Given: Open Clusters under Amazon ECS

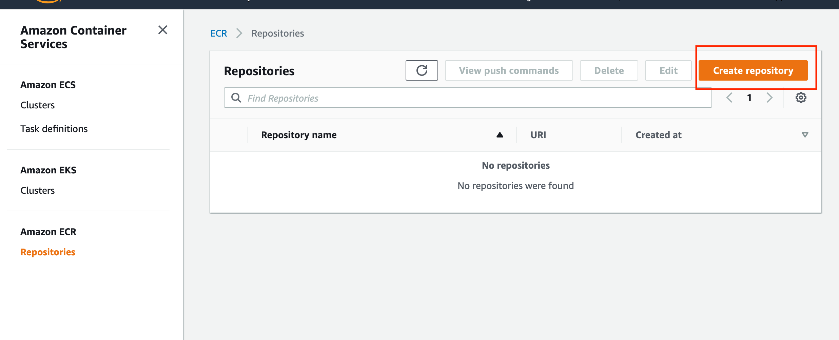Looking at the screenshot, I should [37, 105].
